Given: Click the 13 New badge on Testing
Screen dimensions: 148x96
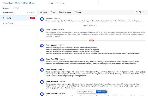Looking at the screenshot, I should 33,18.
